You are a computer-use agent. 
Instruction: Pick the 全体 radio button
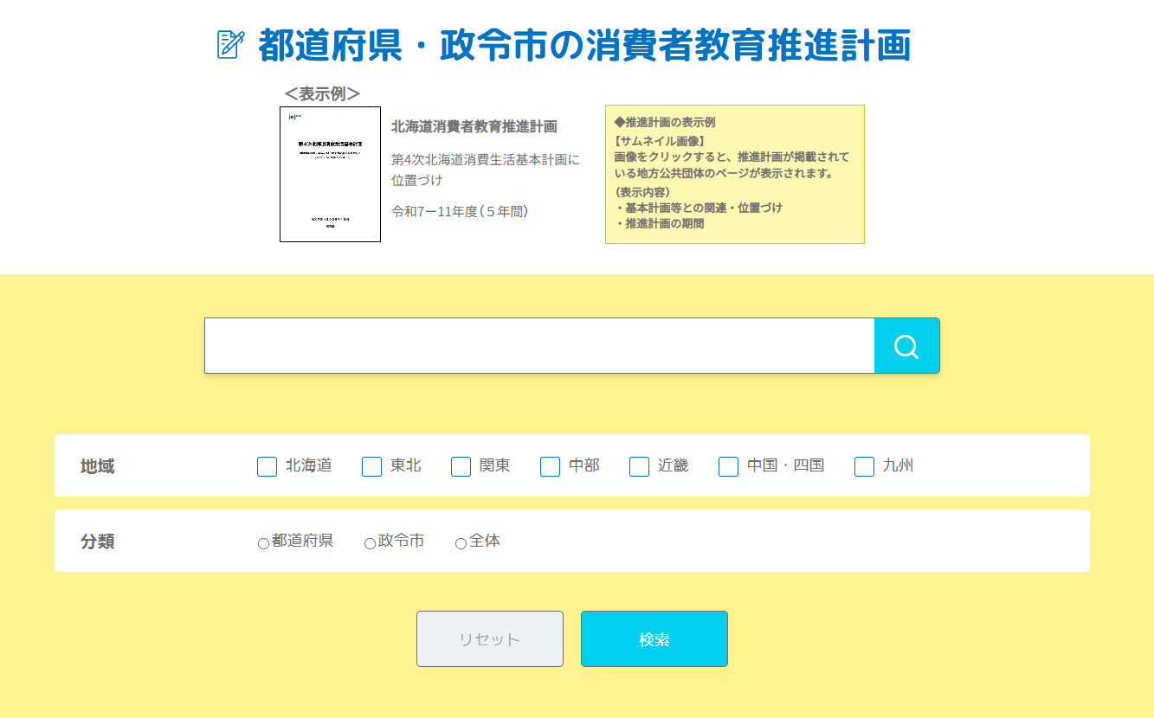point(461,543)
